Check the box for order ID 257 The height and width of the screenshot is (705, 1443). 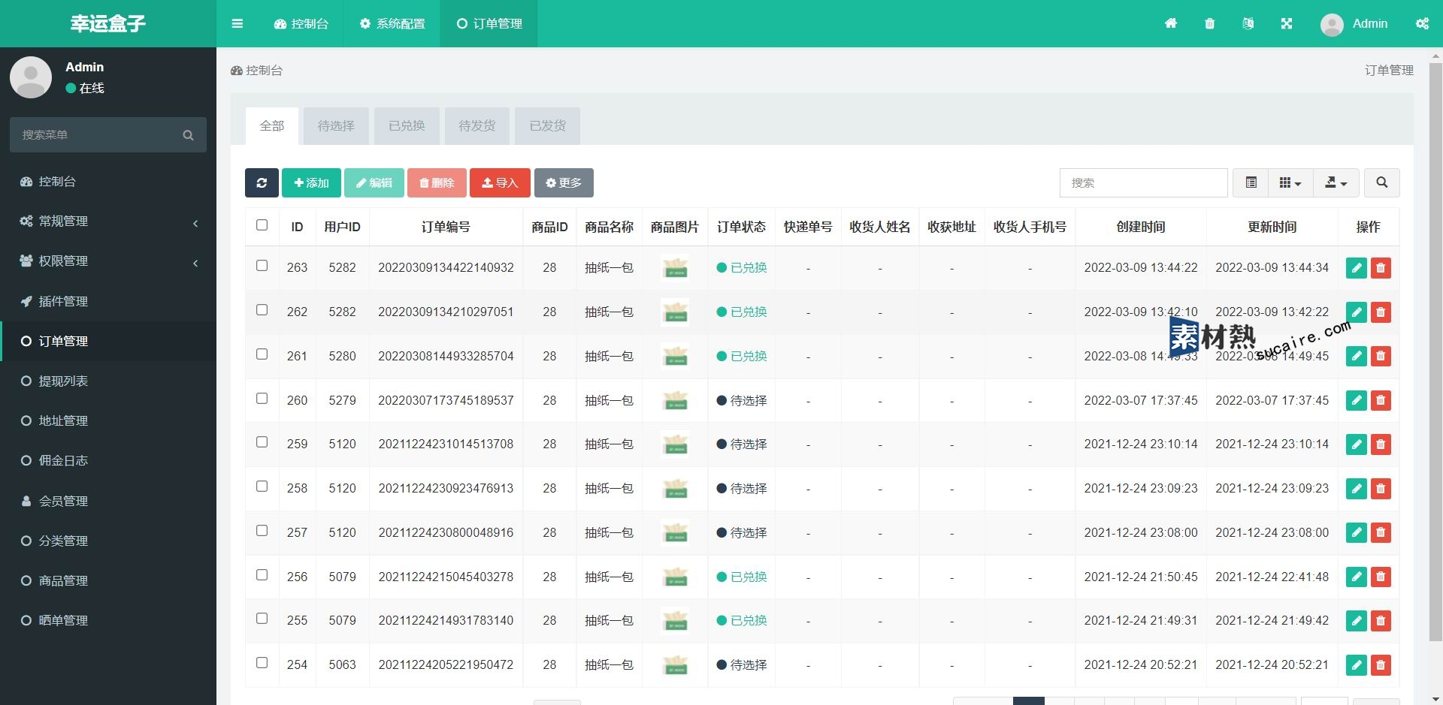(x=262, y=530)
